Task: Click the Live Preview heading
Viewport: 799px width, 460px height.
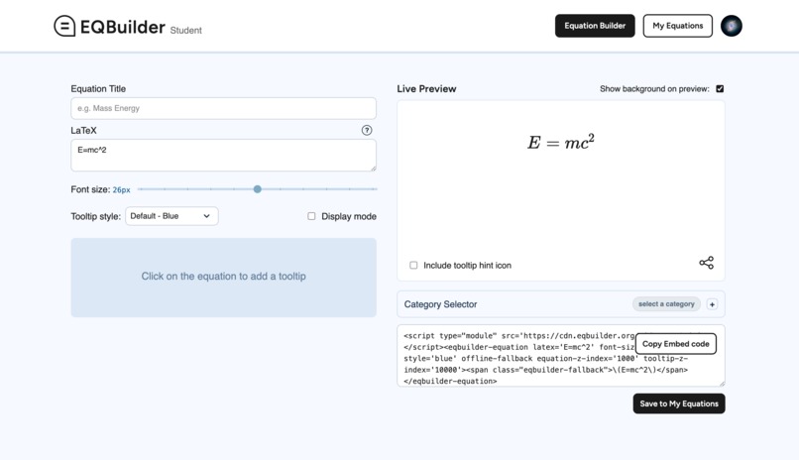Action: (426, 88)
